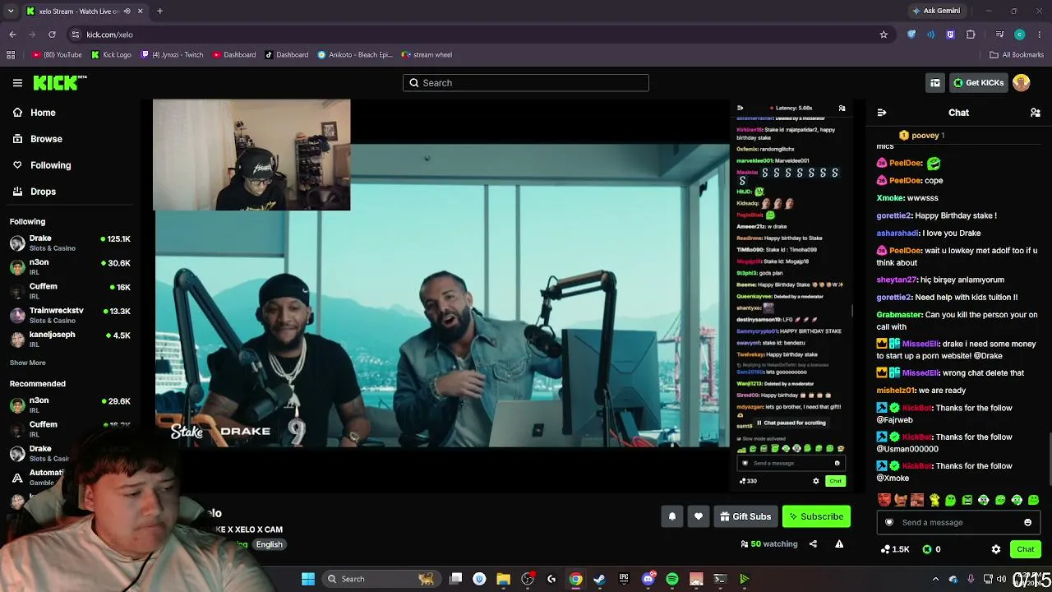Screen dimensions: 1052x592
Task: Open the Kick Logo bookmark
Action: (111, 55)
